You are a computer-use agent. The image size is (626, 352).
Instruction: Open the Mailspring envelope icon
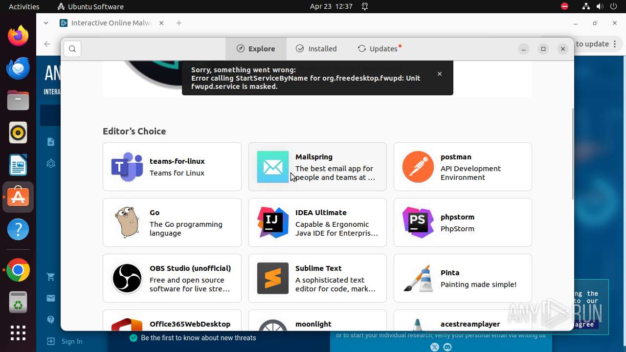tap(272, 167)
